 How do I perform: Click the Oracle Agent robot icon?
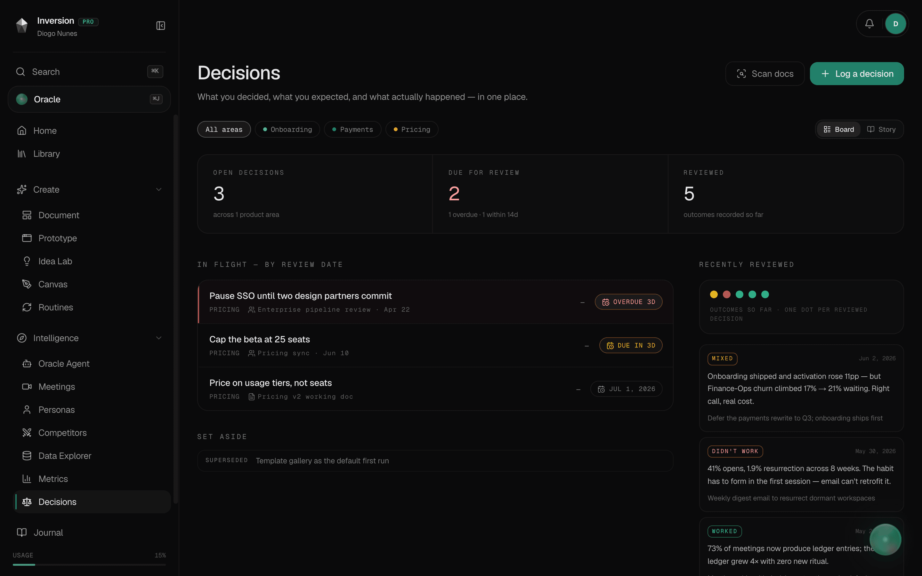tap(27, 364)
